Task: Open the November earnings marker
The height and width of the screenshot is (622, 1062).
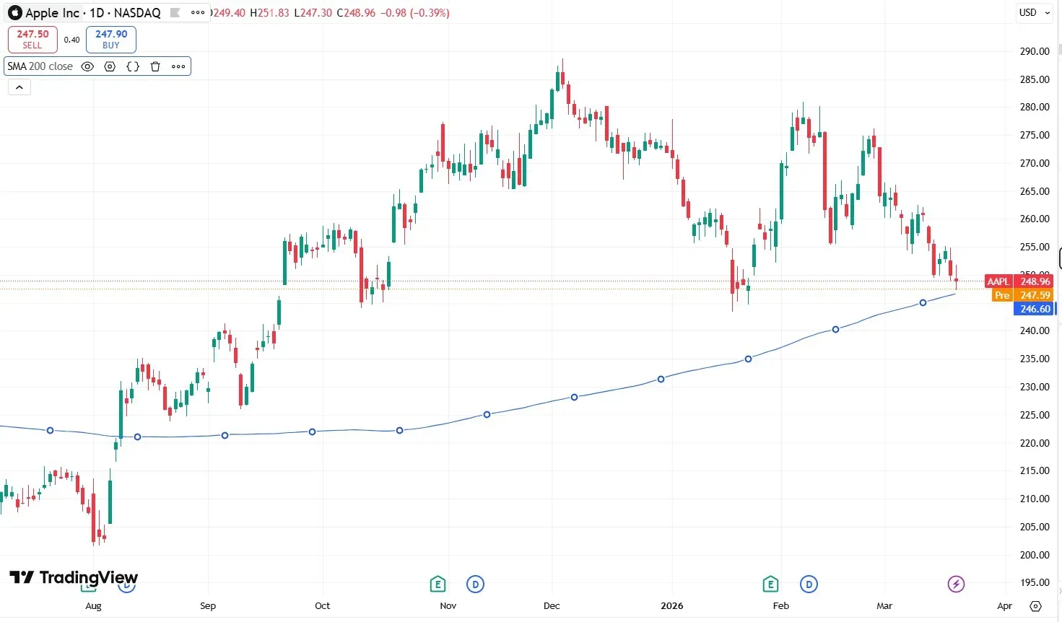Action: point(438,584)
